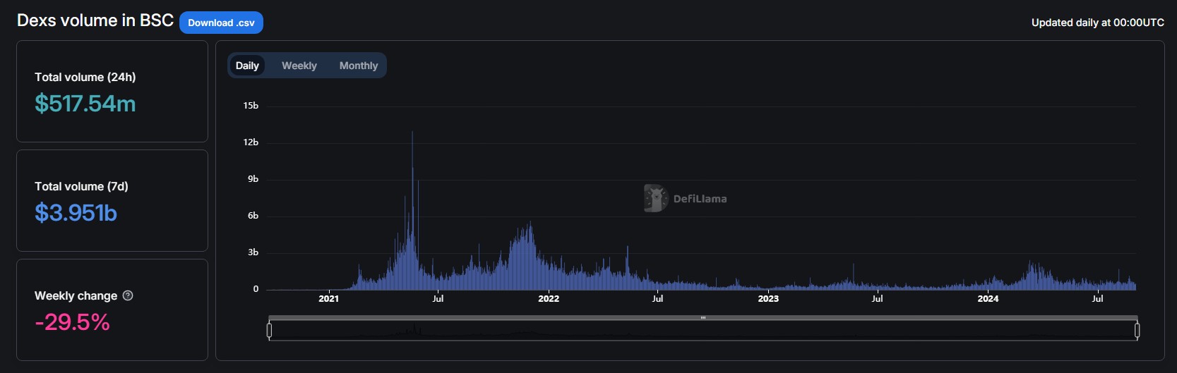1177x373 pixels.
Task: Select the $517.54m 24h volume value
Action: pos(85,104)
